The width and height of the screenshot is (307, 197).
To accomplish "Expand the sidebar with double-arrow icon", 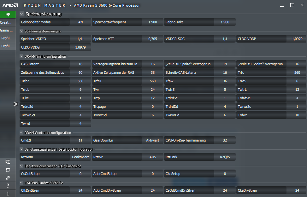I will pyautogui.click(x=16, y=104).
